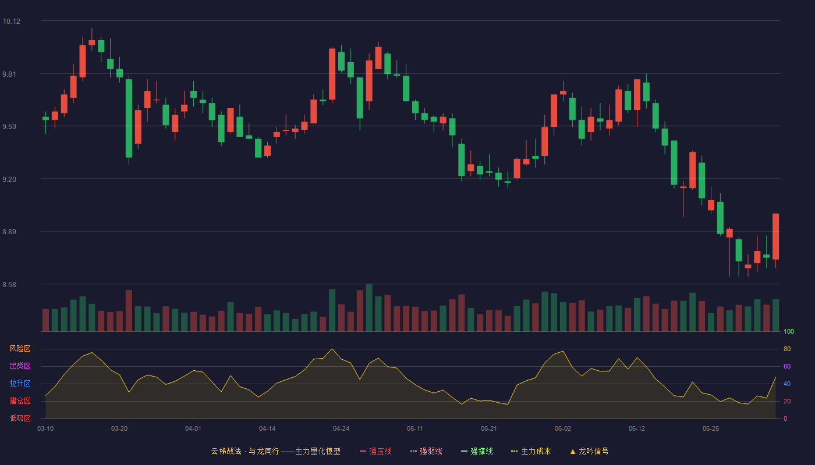Click the 8.58 price axis label

tap(9, 285)
